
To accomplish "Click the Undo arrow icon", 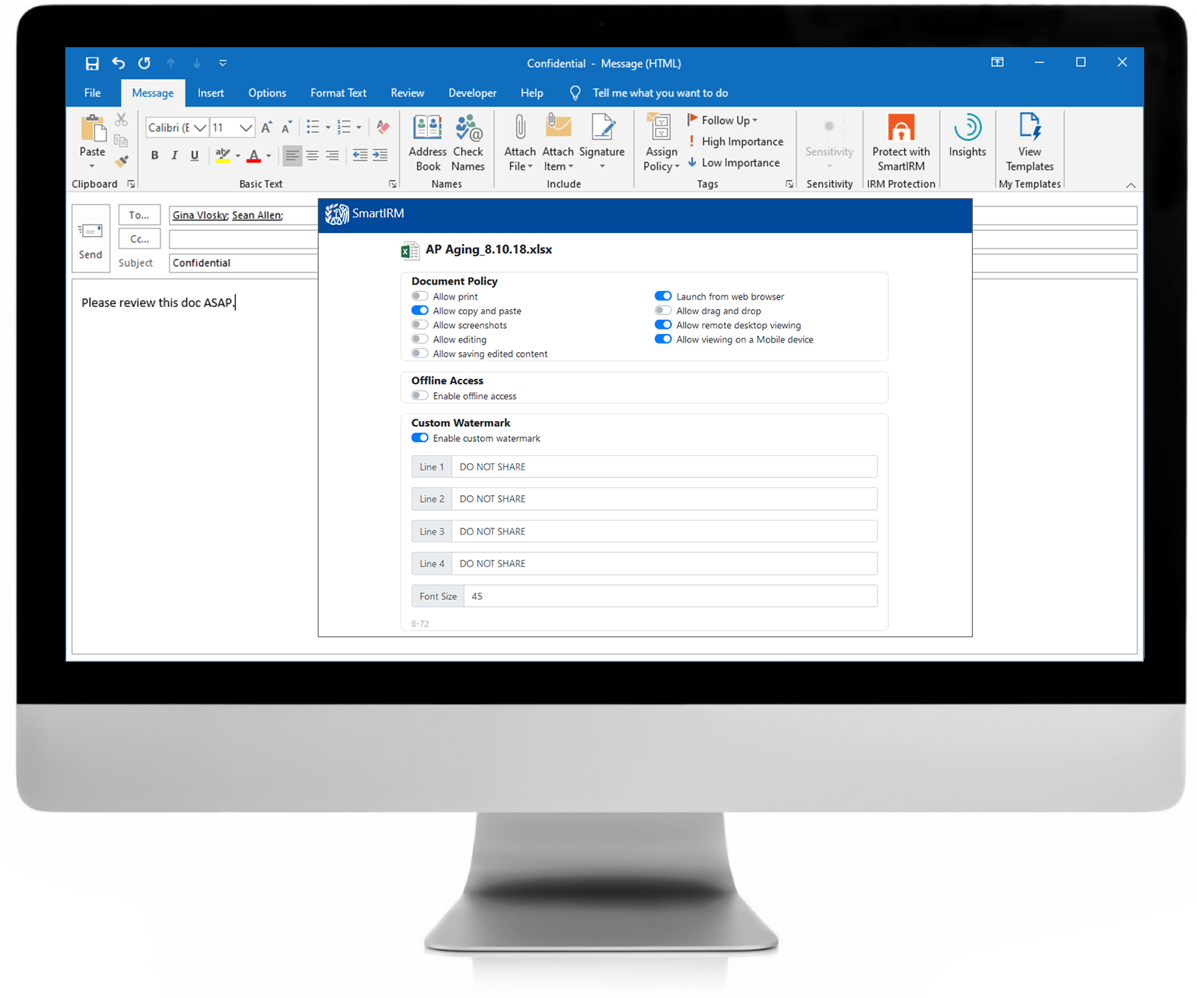I will coord(118,64).
